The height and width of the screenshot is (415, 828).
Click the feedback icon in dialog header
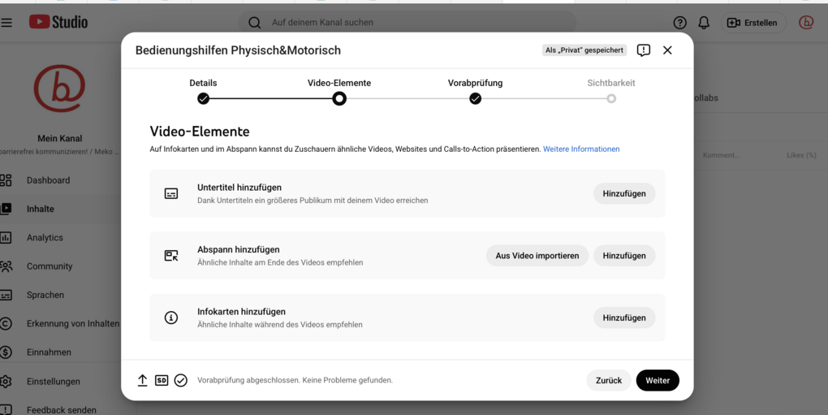point(644,50)
